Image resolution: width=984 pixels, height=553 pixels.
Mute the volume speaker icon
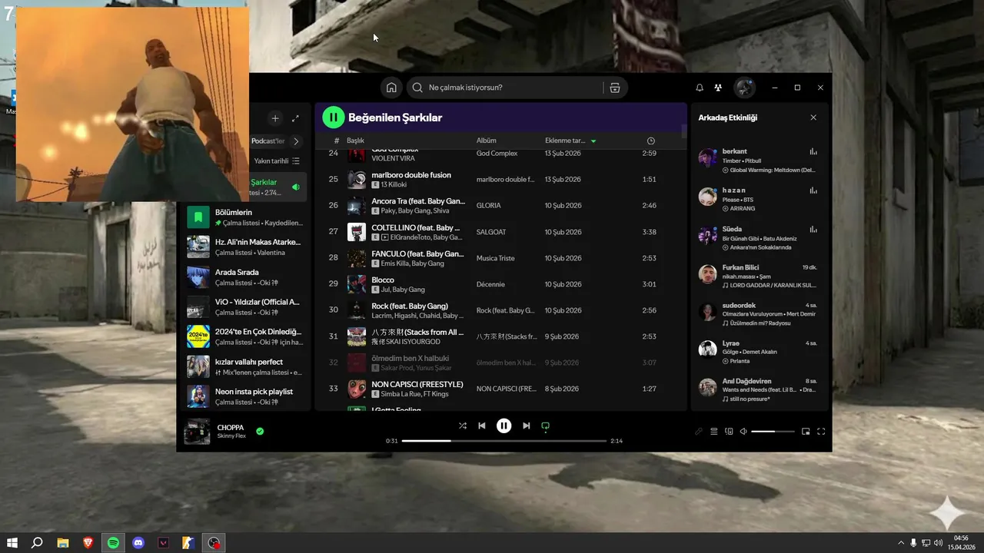(743, 432)
